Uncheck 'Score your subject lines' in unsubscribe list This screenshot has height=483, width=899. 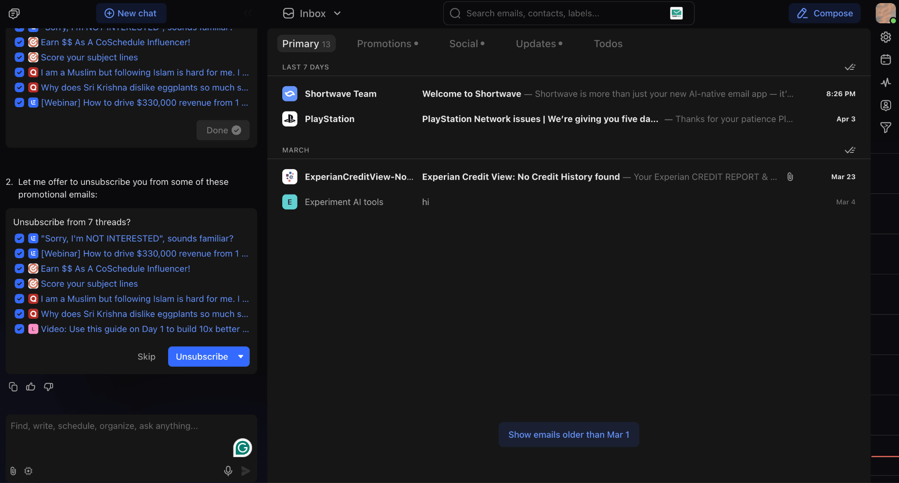(19, 284)
